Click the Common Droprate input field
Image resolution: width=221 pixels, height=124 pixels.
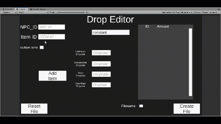(x=101, y=53)
